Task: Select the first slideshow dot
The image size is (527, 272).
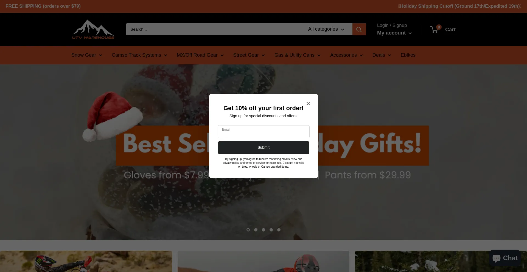Action: coord(248,230)
